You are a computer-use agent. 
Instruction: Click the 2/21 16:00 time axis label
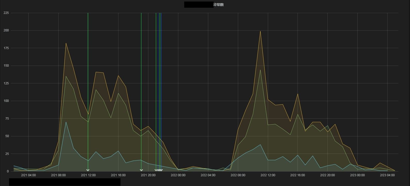point(118,175)
